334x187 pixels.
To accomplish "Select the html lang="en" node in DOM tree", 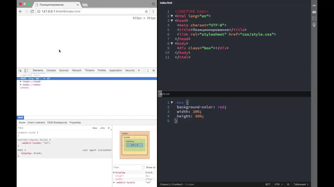I will pyautogui.click(x=87, y=78).
